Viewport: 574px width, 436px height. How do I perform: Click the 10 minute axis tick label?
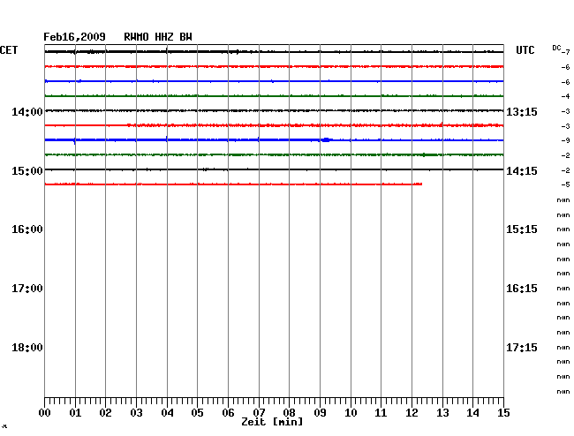click(x=351, y=413)
